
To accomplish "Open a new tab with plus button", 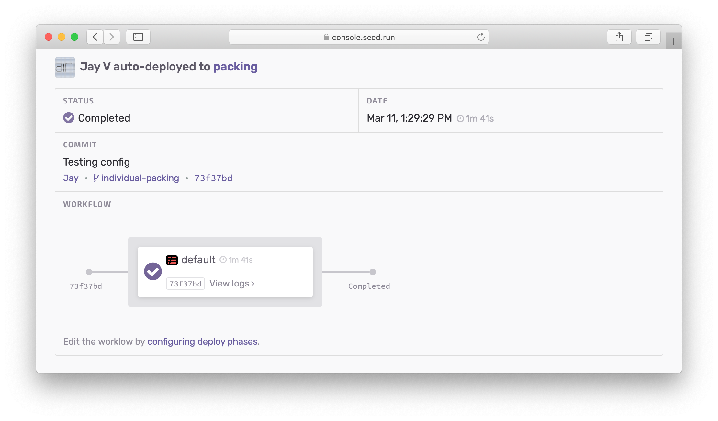I will (x=673, y=41).
